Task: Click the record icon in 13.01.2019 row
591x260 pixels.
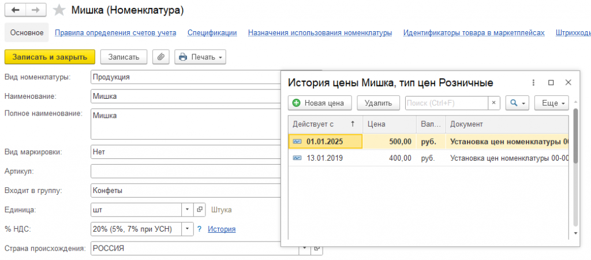Action: (297, 158)
